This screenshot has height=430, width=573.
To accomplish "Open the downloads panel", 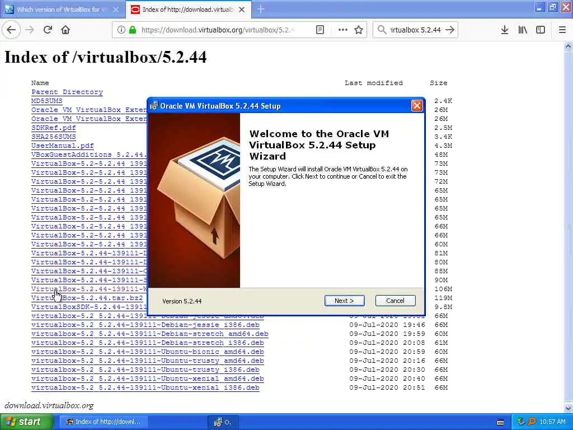I will click(x=505, y=30).
